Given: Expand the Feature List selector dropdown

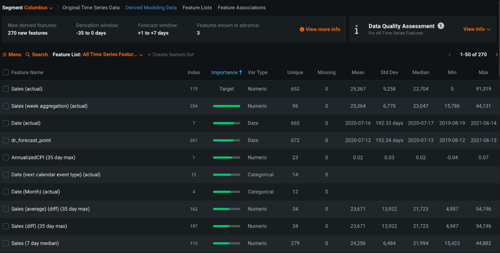Looking at the screenshot, I should [x=141, y=55].
